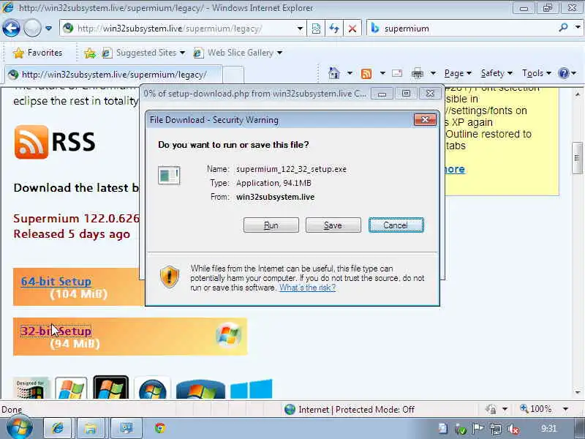This screenshot has width=585, height=439.
Task: Click the vertical scrollbar thumb
Action: pyautogui.click(x=577, y=158)
